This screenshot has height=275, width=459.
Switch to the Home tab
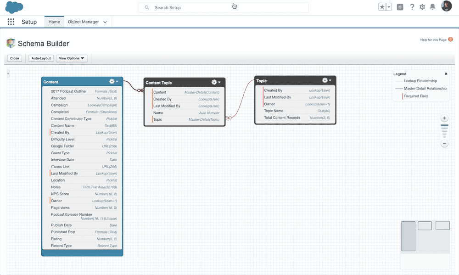tap(54, 22)
